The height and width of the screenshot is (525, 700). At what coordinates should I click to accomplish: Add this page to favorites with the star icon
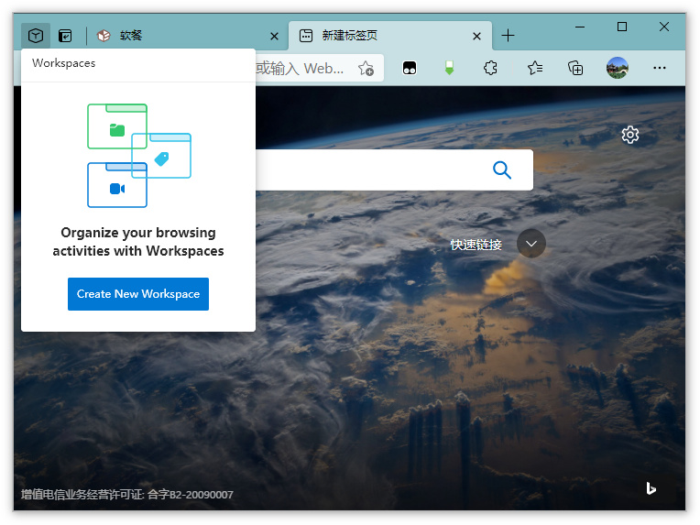click(366, 68)
